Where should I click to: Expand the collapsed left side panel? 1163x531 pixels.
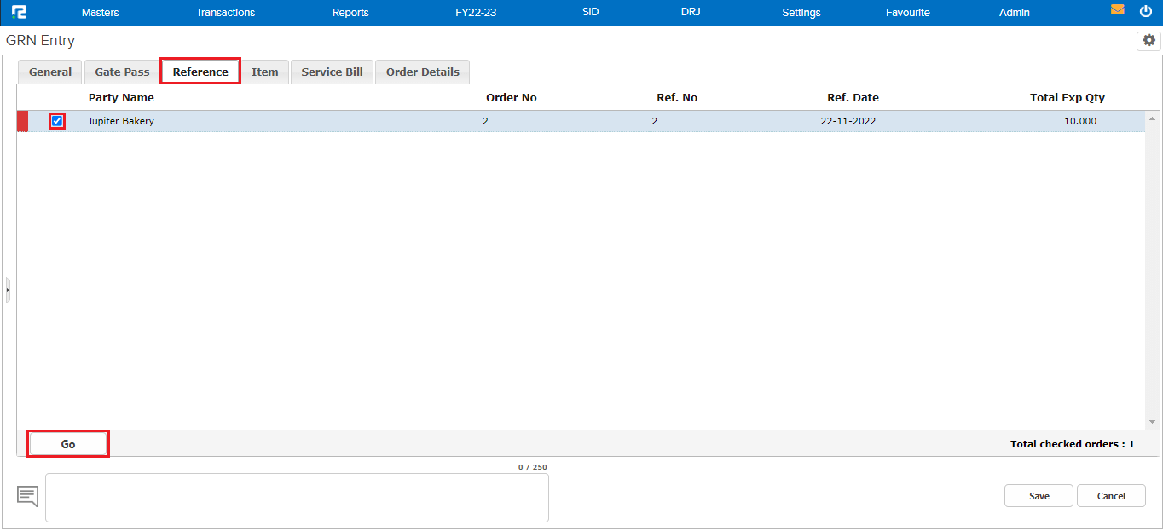point(7,290)
